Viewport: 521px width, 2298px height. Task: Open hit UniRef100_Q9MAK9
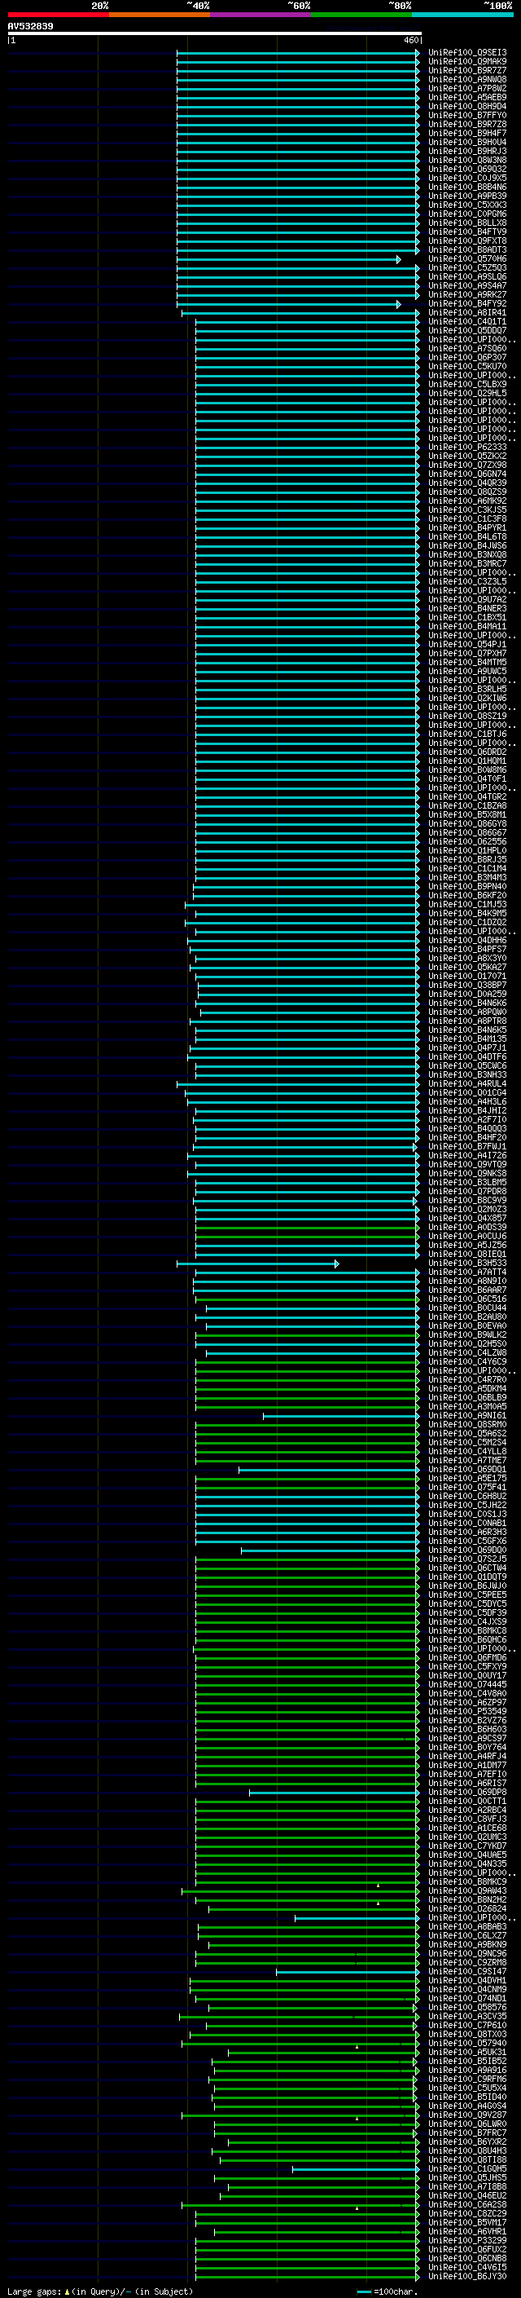point(467,62)
